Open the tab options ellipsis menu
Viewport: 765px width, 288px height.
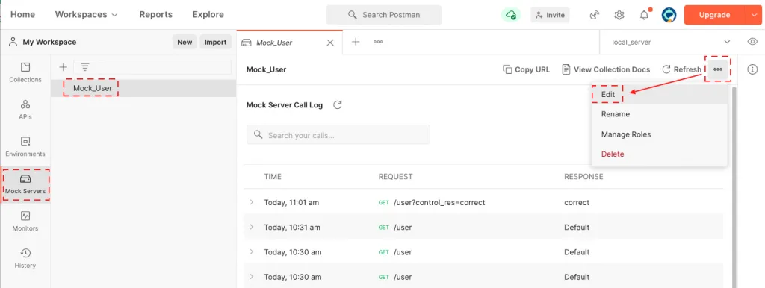(x=378, y=42)
